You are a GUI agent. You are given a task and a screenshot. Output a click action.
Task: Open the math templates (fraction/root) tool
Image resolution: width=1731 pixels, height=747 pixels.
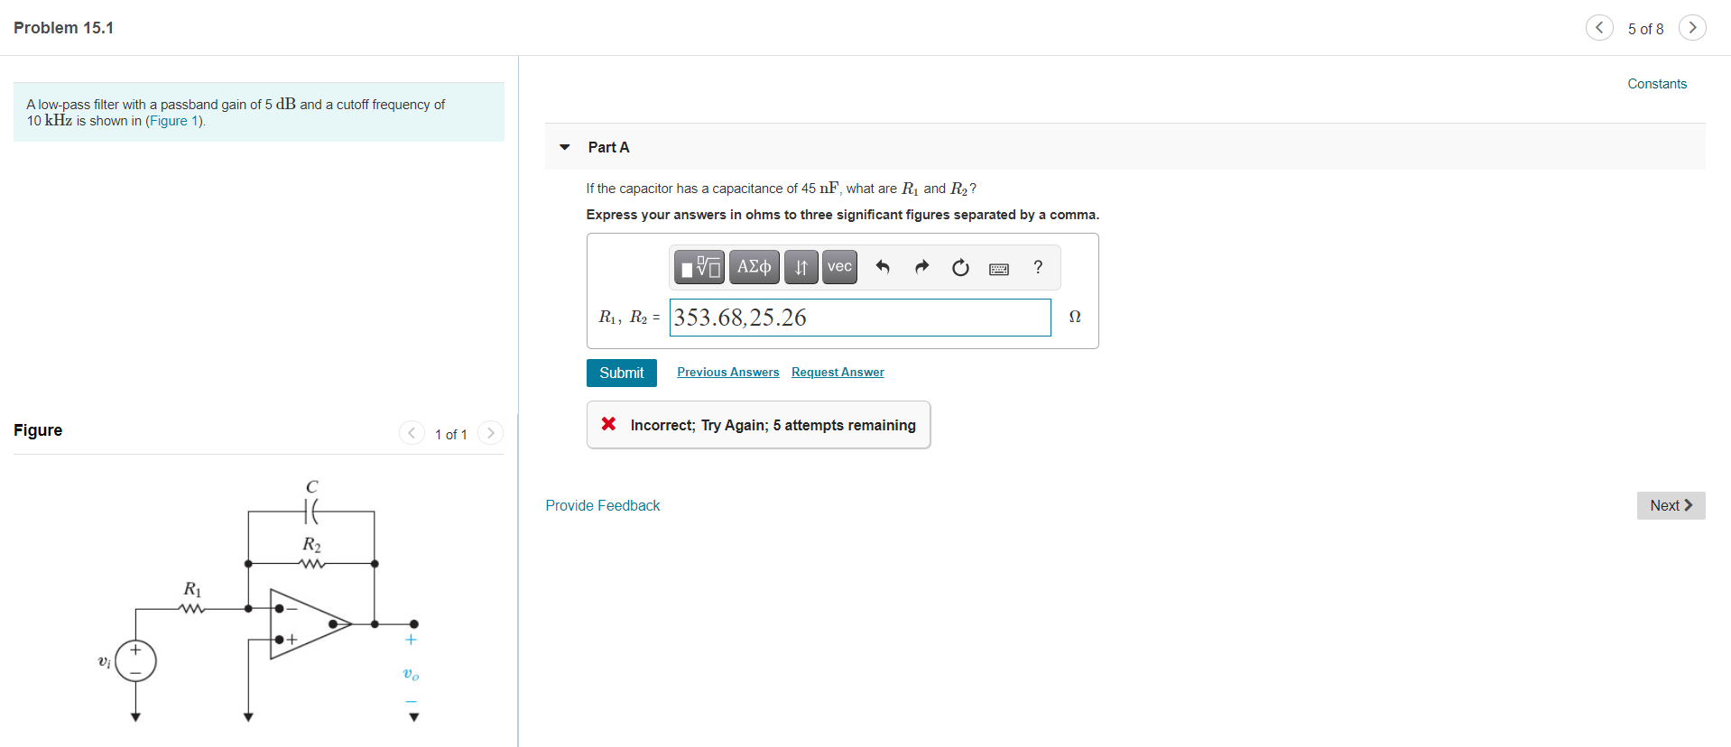tap(699, 267)
